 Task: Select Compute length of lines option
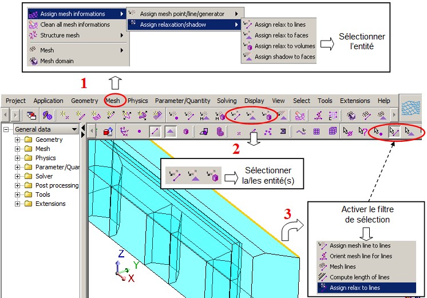[x=358, y=277]
